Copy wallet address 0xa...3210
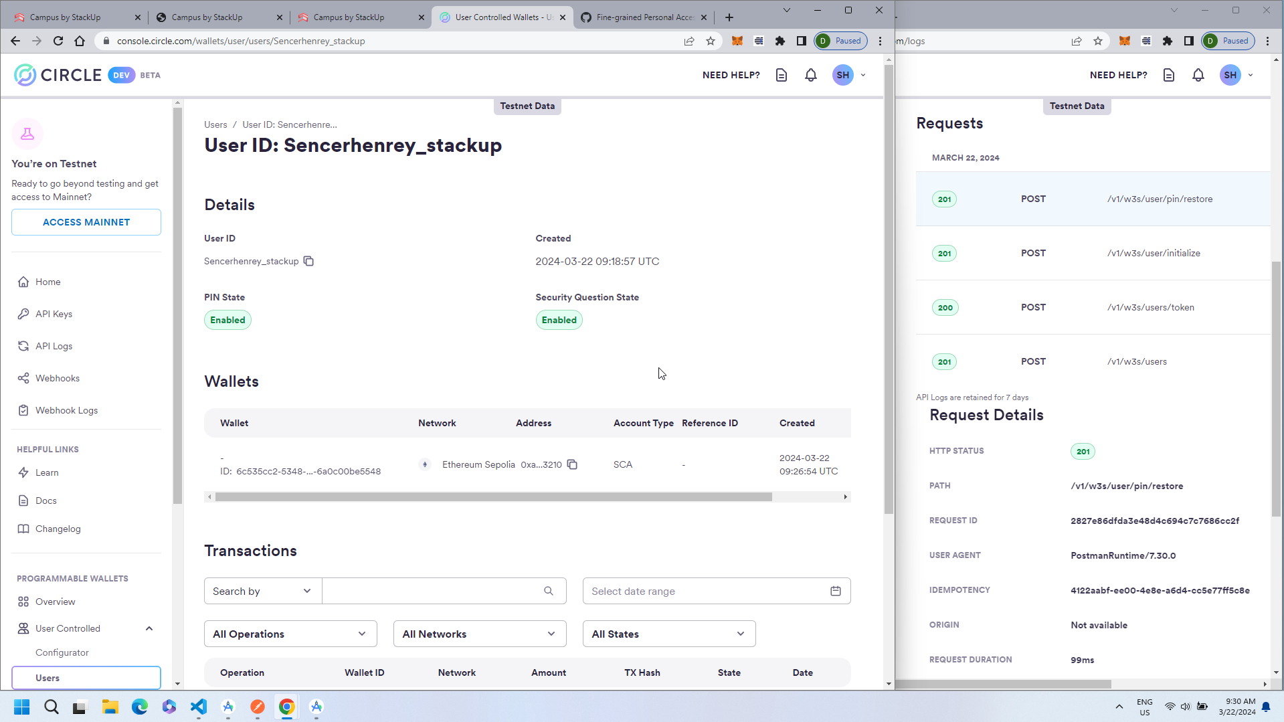This screenshot has height=722, width=1284. coord(572,464)
